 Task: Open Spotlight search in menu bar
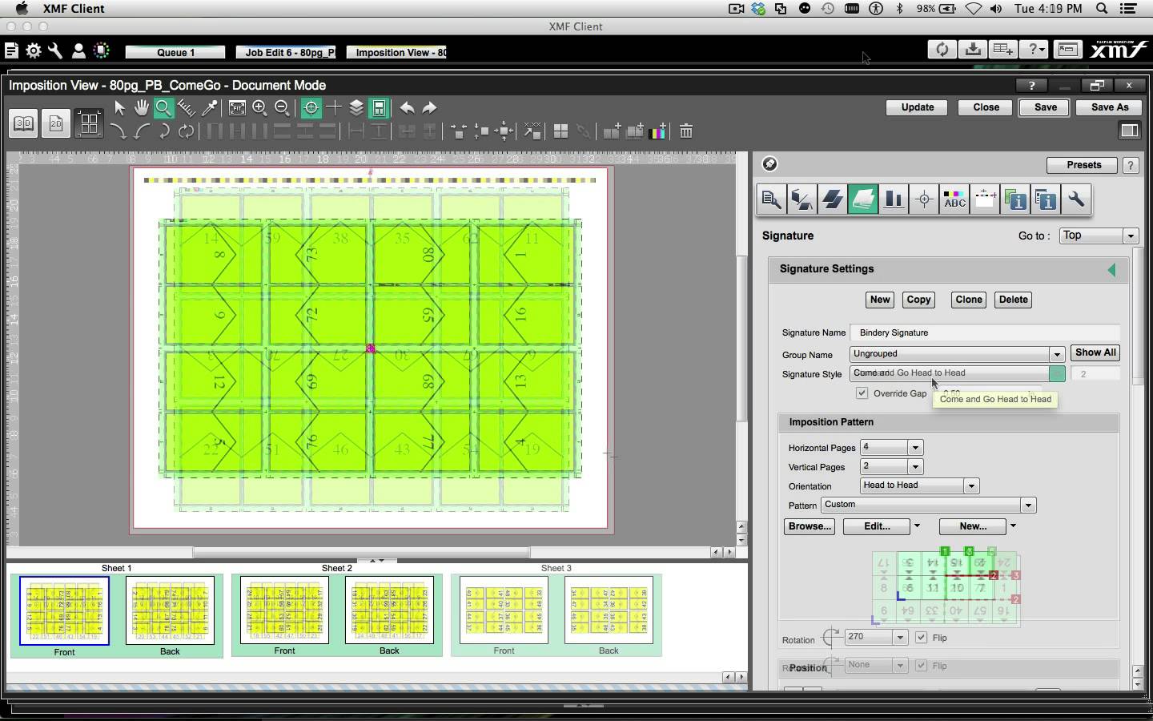tap(1102, 9)
